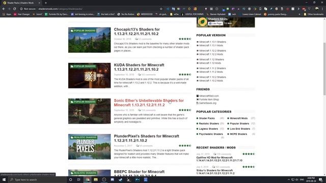326x183 pixels.
Task: Click Realistic Shaders tag on Plunder Pixels thumbnail
Action: [x=84, y=137]
